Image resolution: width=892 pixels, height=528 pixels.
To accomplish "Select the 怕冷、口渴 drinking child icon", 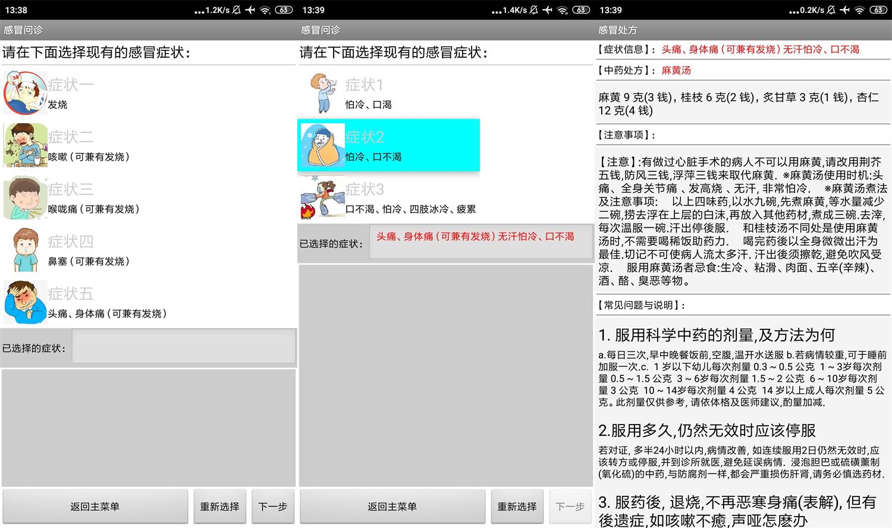I will pyautogui.click(x=322, y=93).
